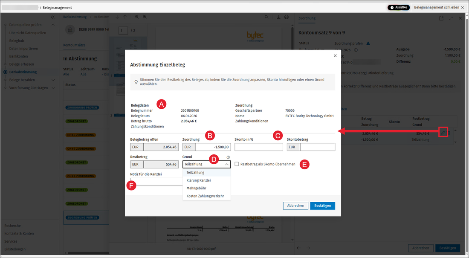Search within the document preview
This screenshot has height=258, width=469.
tap(266, 17)
